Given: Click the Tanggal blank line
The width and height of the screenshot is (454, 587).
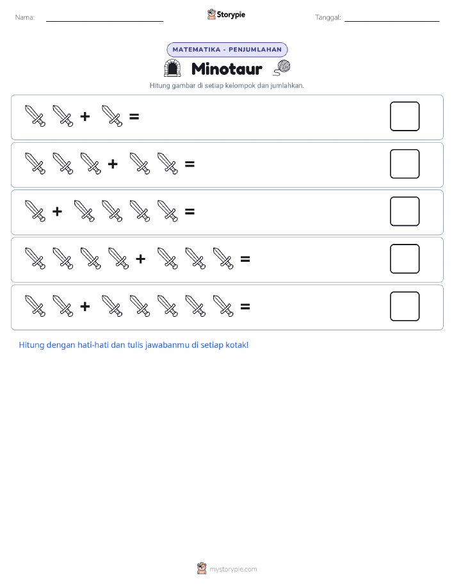Looking at the screenshot, I should [392, 20].
